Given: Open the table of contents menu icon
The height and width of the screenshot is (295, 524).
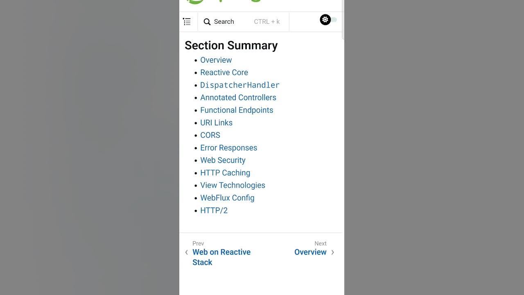Looking at the screenshot, I should click(x=187, y=22).
